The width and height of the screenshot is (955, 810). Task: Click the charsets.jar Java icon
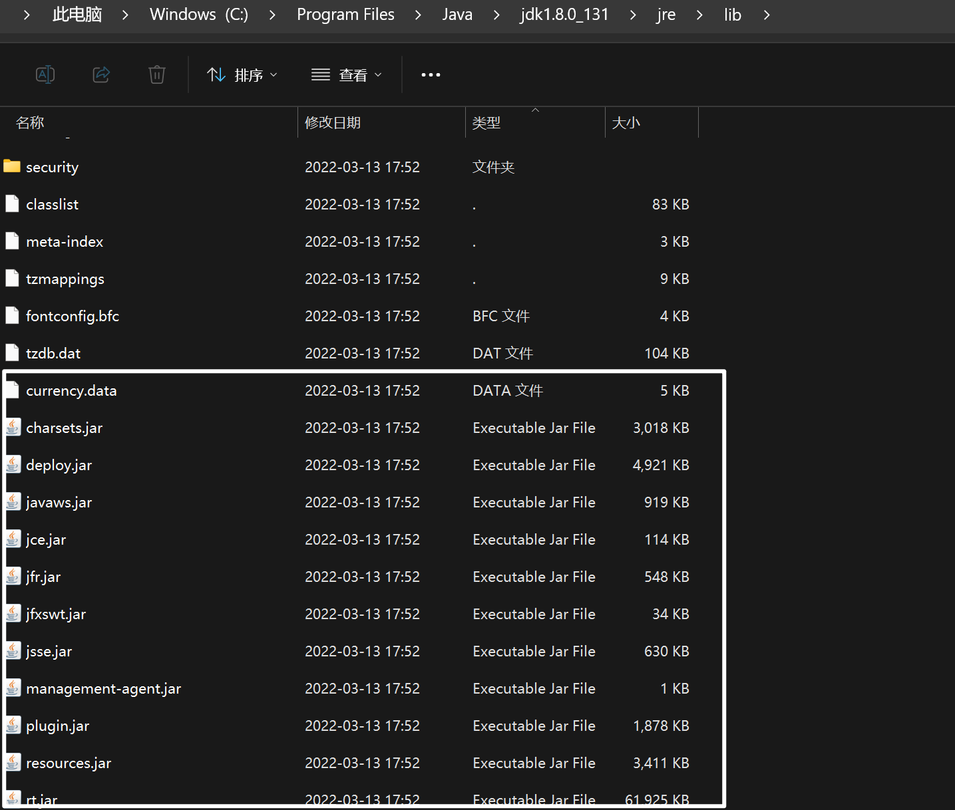(13, 428)
